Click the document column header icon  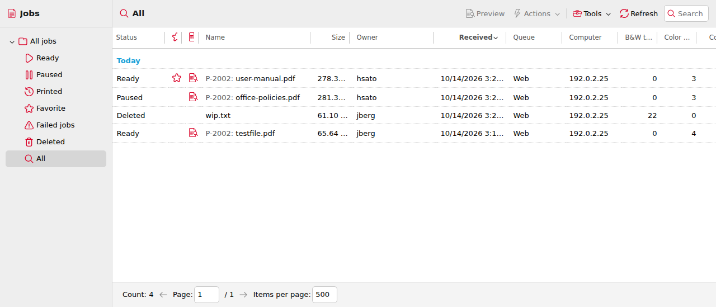point(192,37)
